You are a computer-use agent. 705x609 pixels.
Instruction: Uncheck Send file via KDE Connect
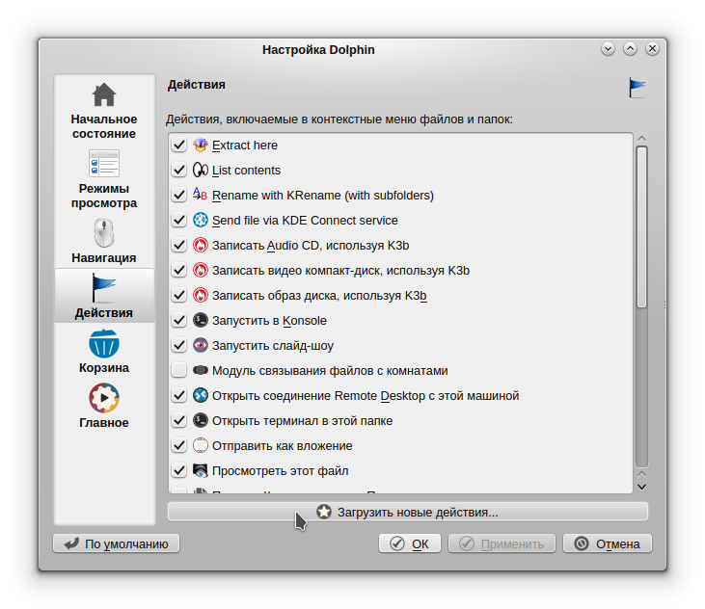[179, 220]
